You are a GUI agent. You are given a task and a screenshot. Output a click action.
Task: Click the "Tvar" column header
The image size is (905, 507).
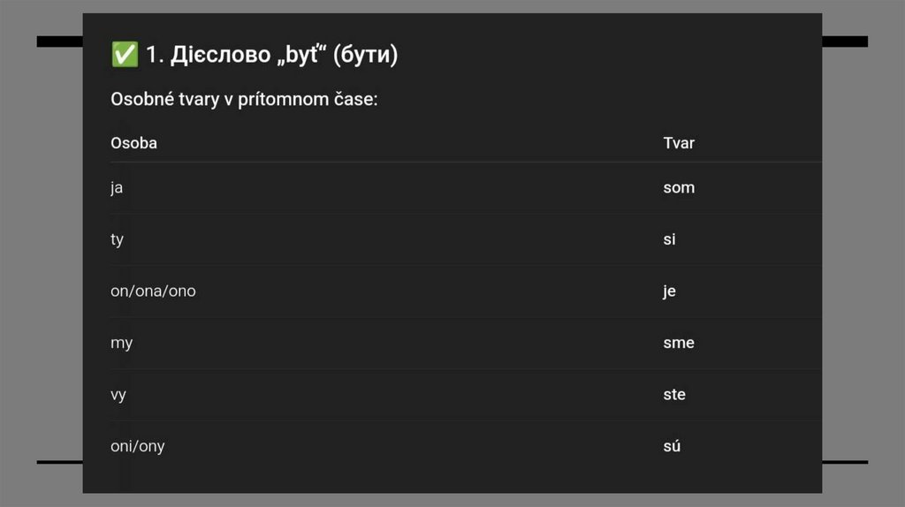(679, 142)
